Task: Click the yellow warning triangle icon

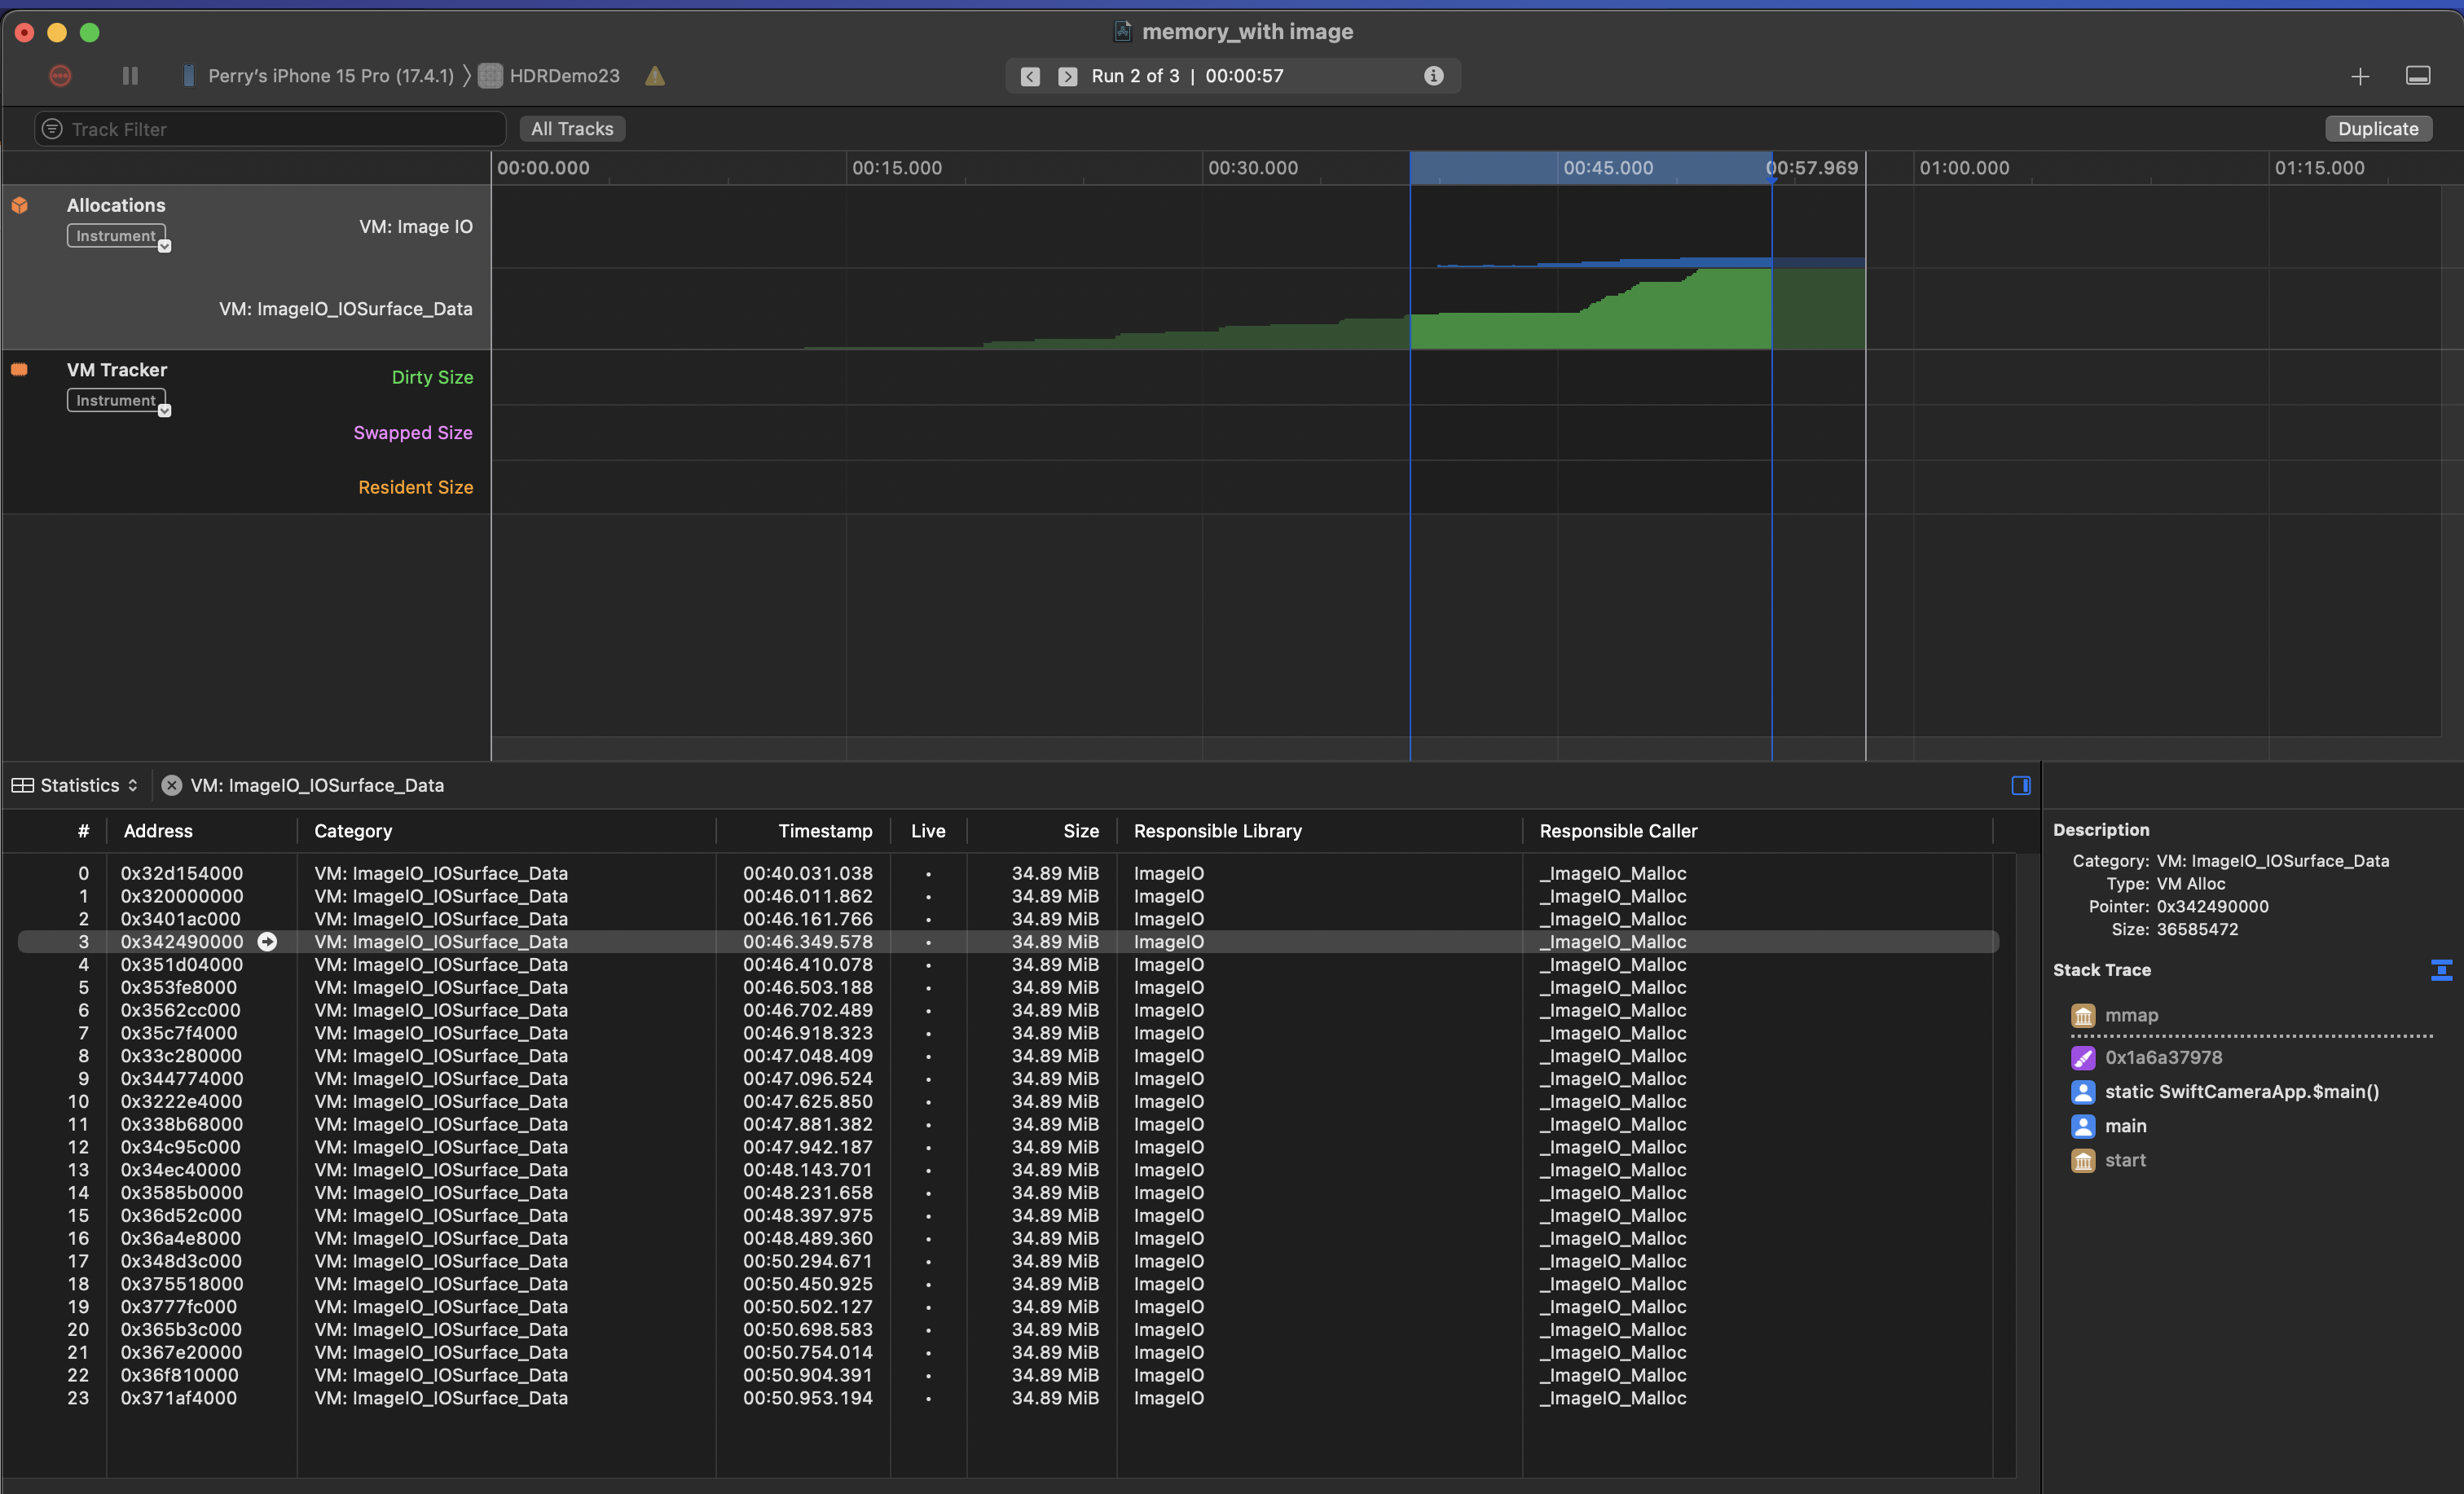Action: (655, 76)
